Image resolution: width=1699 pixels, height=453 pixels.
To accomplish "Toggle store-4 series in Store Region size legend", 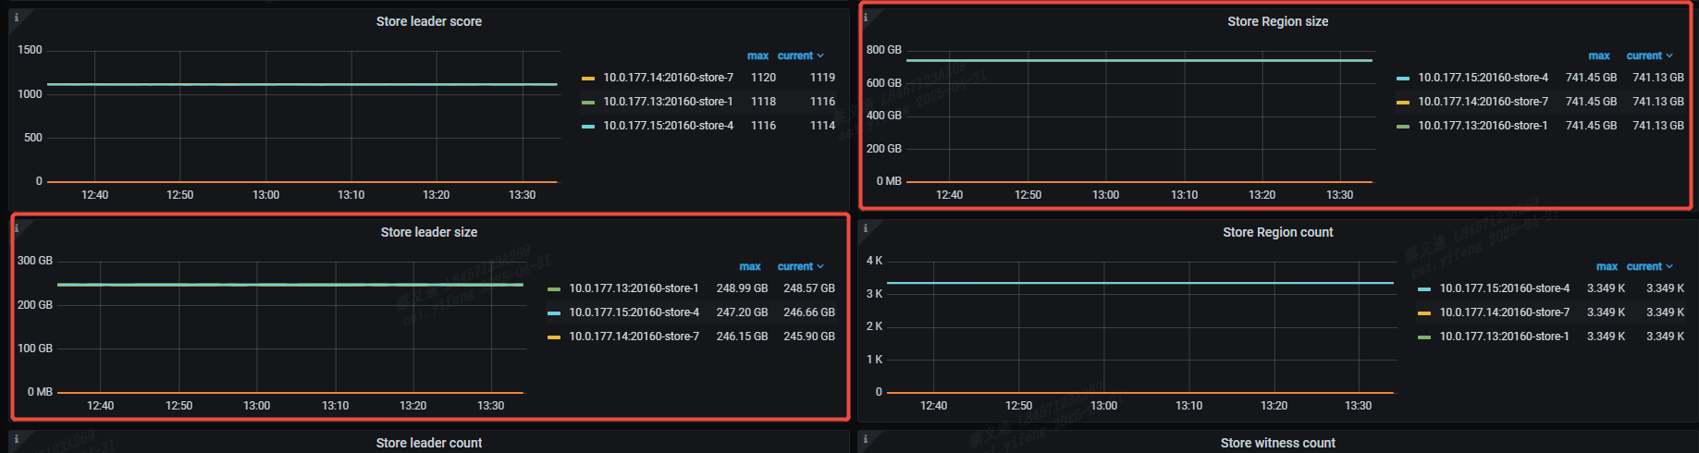I will 1483,78.
